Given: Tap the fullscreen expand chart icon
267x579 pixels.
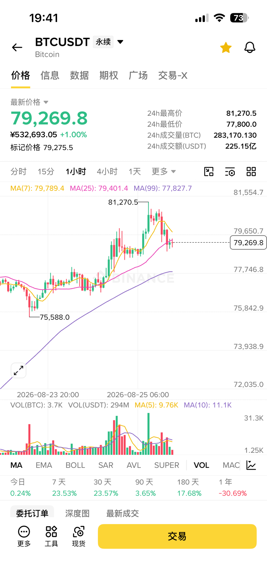Looking at the screenshot, I should pos(18,370).
